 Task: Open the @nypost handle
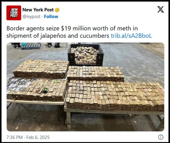point(31,17)
